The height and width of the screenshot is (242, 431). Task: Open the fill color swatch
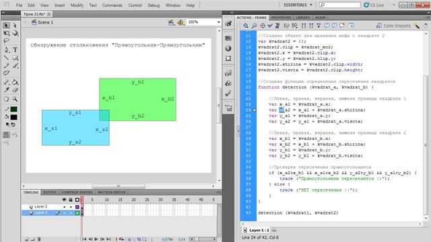pos(13,117)
